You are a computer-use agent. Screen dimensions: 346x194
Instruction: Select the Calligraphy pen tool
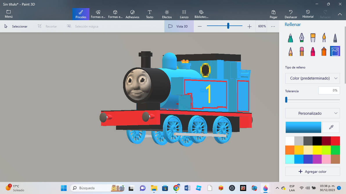pyautogui.click(x=302, y=38)
